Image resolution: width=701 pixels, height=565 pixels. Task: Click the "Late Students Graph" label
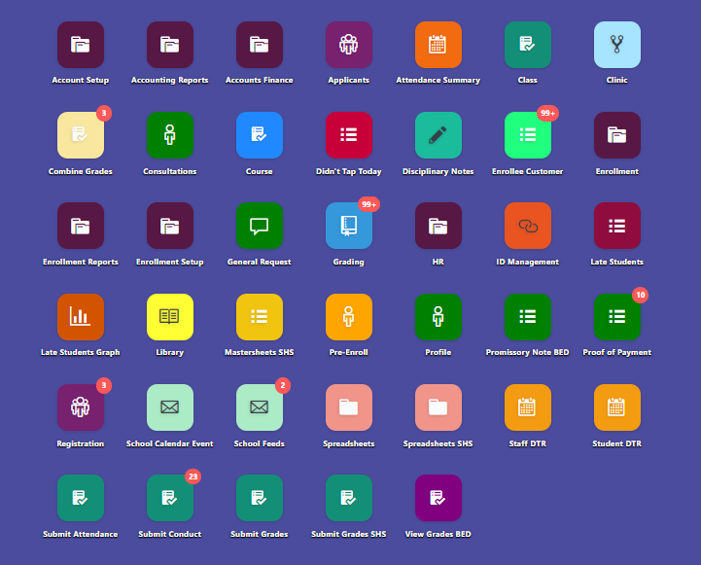click(81, 352)
